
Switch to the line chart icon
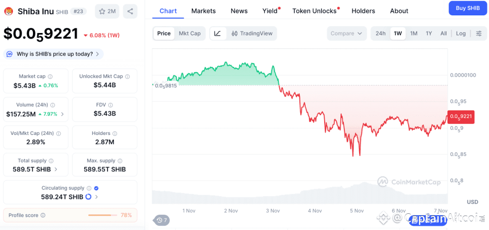(x=217, y=33)
